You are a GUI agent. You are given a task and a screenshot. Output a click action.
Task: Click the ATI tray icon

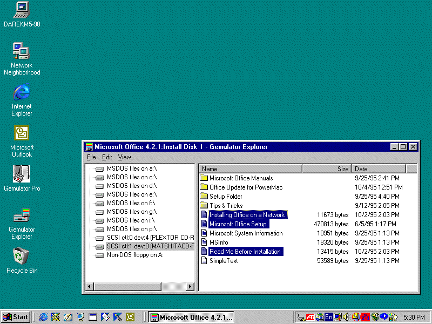[x=310, y=317]
